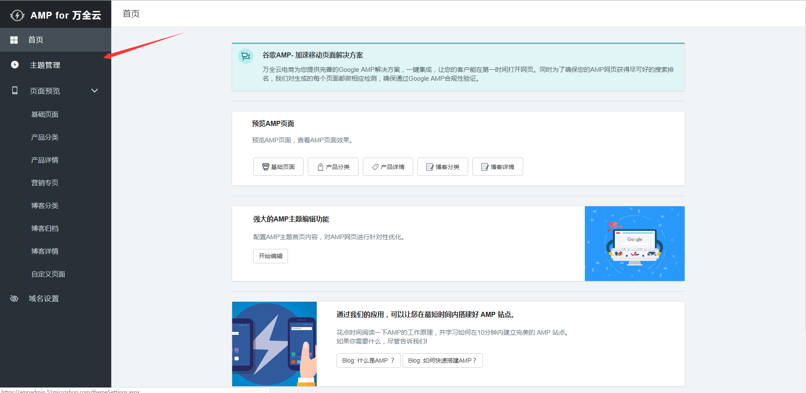Click the Google laptop illustration
Image resolution: width=806 pixels, height=393 pixels.
coord(635,243)
